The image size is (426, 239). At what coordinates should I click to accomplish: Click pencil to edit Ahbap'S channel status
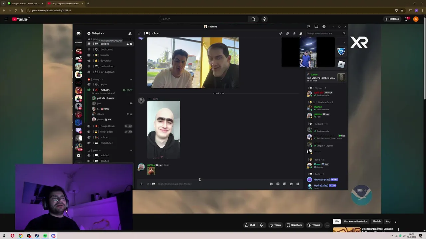[114, 93]
